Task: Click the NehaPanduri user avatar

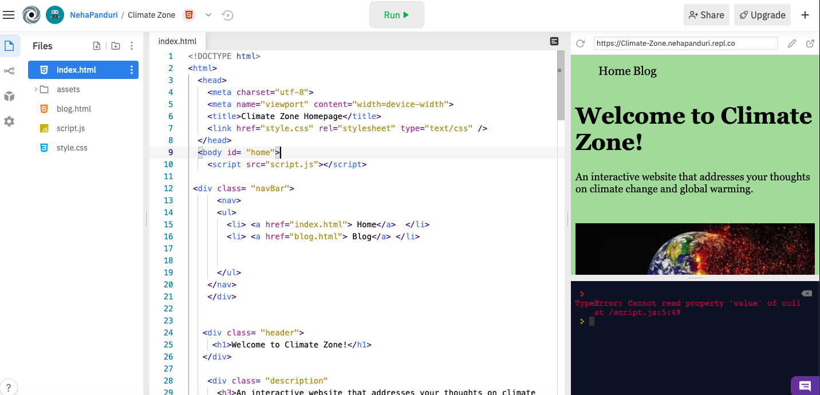Action: point(55,15)
